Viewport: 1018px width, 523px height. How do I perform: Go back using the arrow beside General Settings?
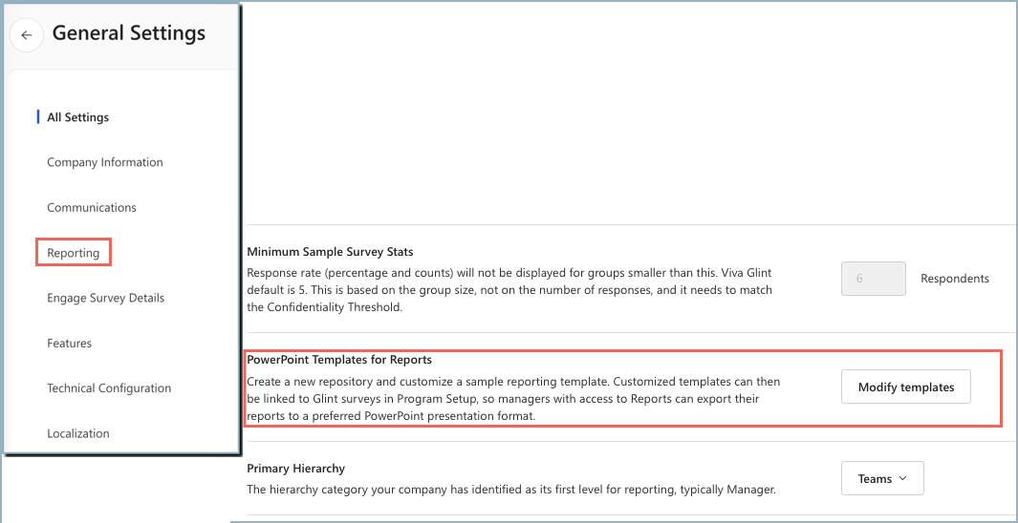(x=27, y=35)
